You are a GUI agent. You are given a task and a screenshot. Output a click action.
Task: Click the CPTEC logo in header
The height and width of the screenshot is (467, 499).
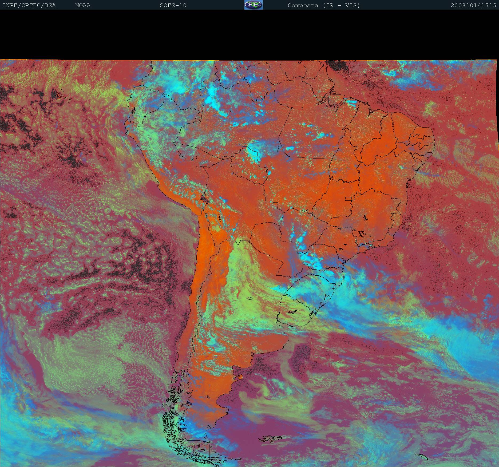coord(254,5)
